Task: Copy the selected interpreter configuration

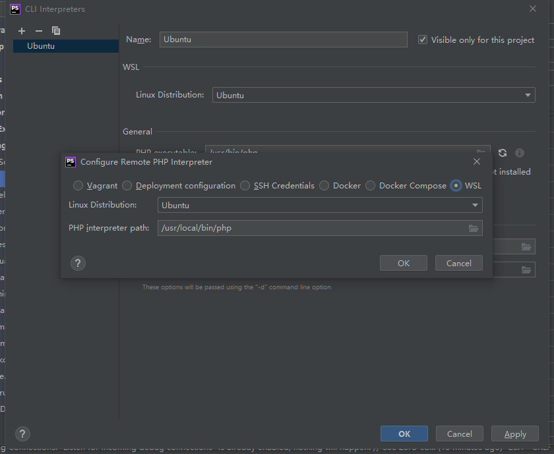Action: pyautogui.click(x=56, y=31)
